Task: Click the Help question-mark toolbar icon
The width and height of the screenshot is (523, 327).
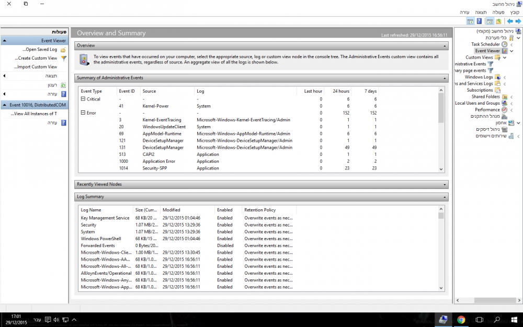Action: (x=479, y=21)
